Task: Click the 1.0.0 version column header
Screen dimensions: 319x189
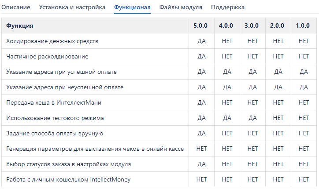Action: coord(304,26)
